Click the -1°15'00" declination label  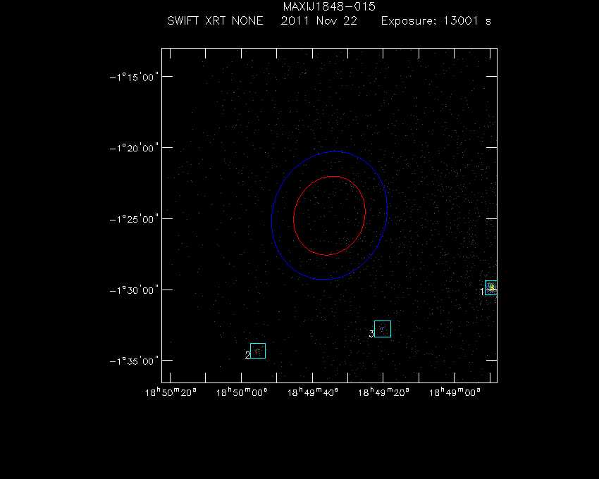pos(134,77)
